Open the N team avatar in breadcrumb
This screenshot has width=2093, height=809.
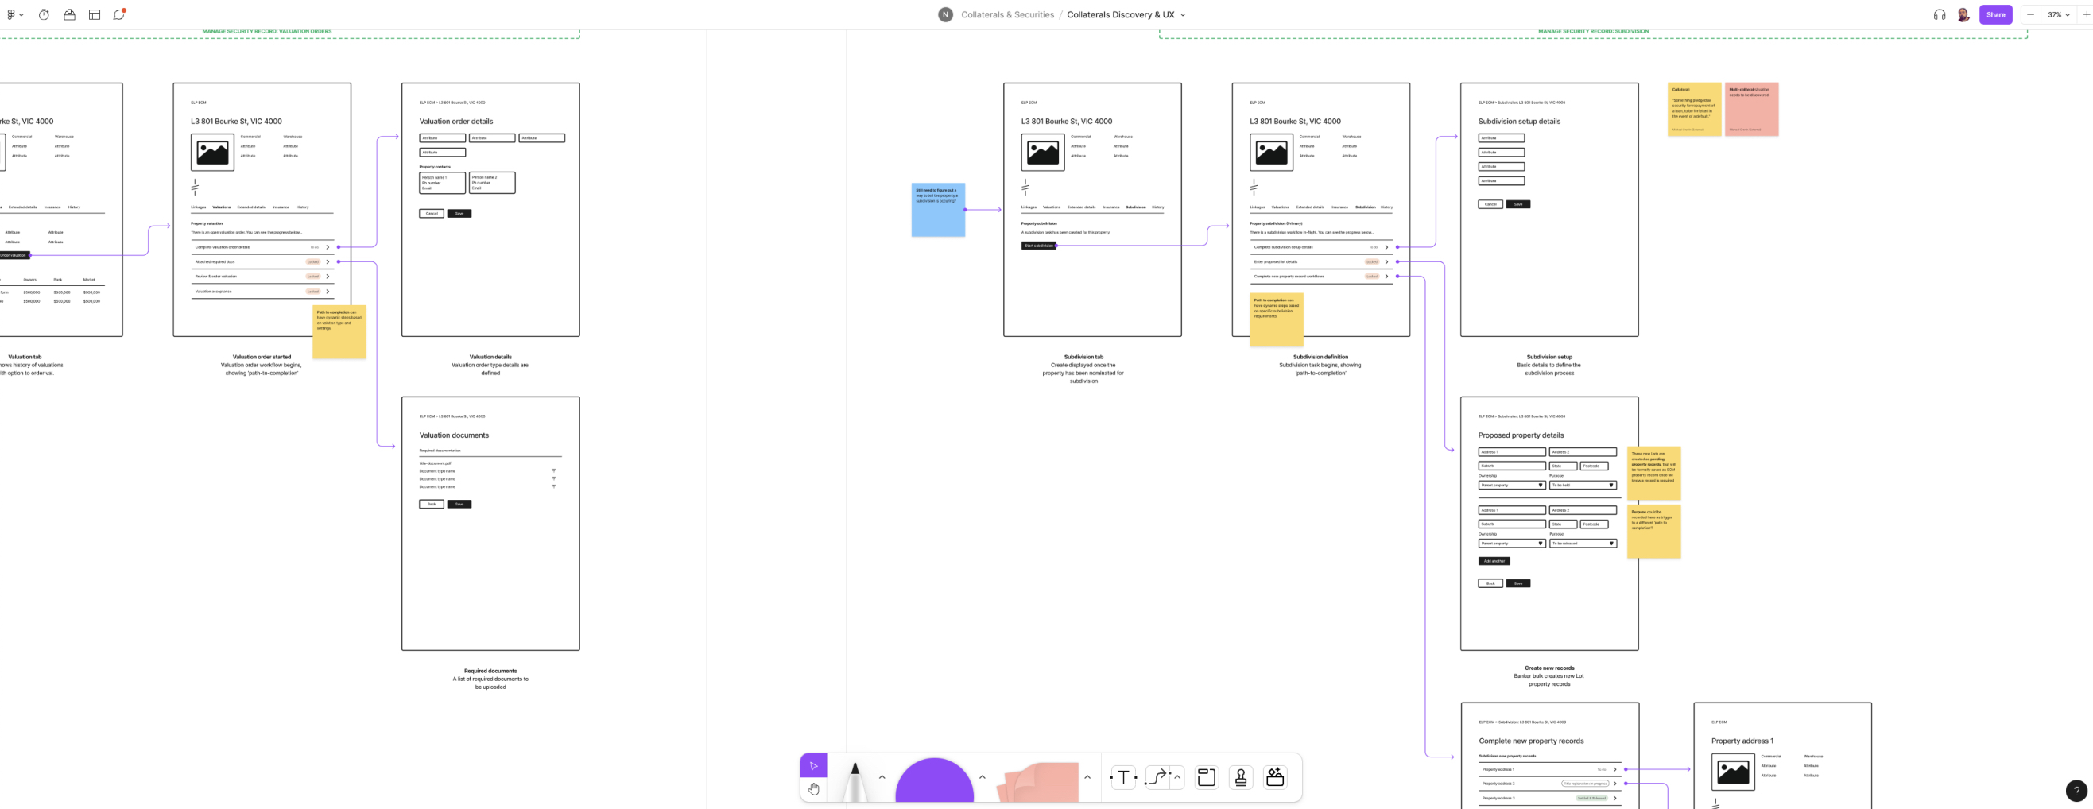945,14
